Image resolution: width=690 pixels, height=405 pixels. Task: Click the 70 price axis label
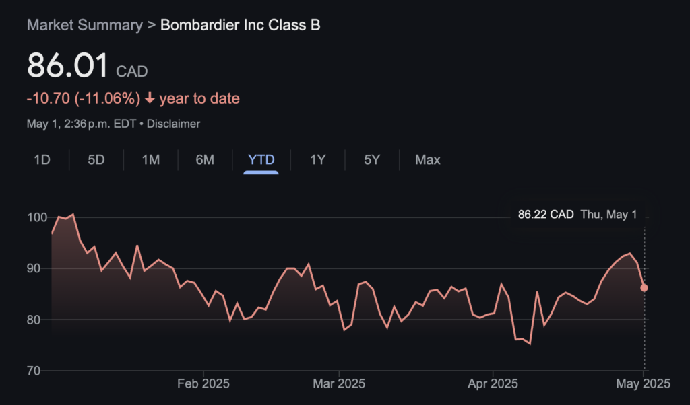pos(34,371)
